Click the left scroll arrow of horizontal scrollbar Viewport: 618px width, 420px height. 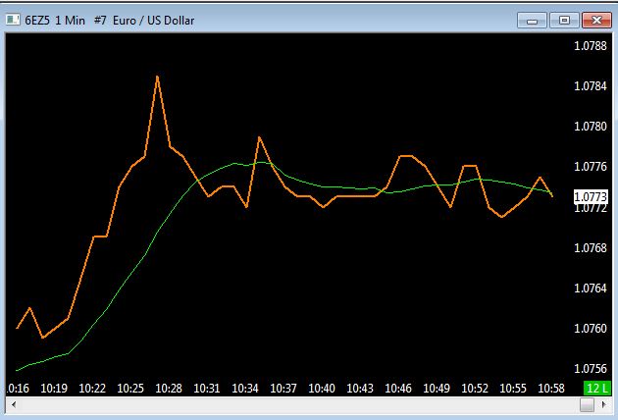pyautogui.click(x=14, y=404)
